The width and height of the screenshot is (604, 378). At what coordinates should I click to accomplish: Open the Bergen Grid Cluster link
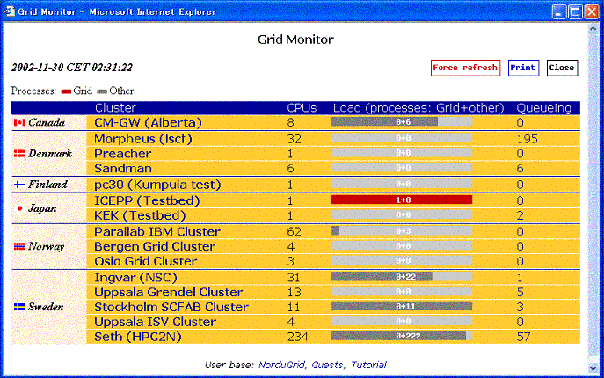click(155, 246)
